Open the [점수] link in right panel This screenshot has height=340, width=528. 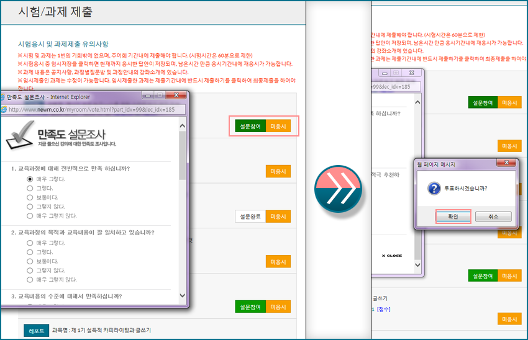tap(384, 309)
